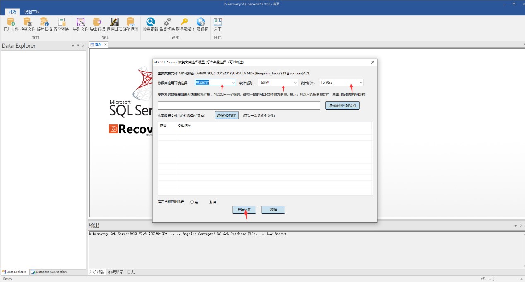Close the 首页 document tab
525x282 pixels.
pyautogui.click(x=105, y=45)
